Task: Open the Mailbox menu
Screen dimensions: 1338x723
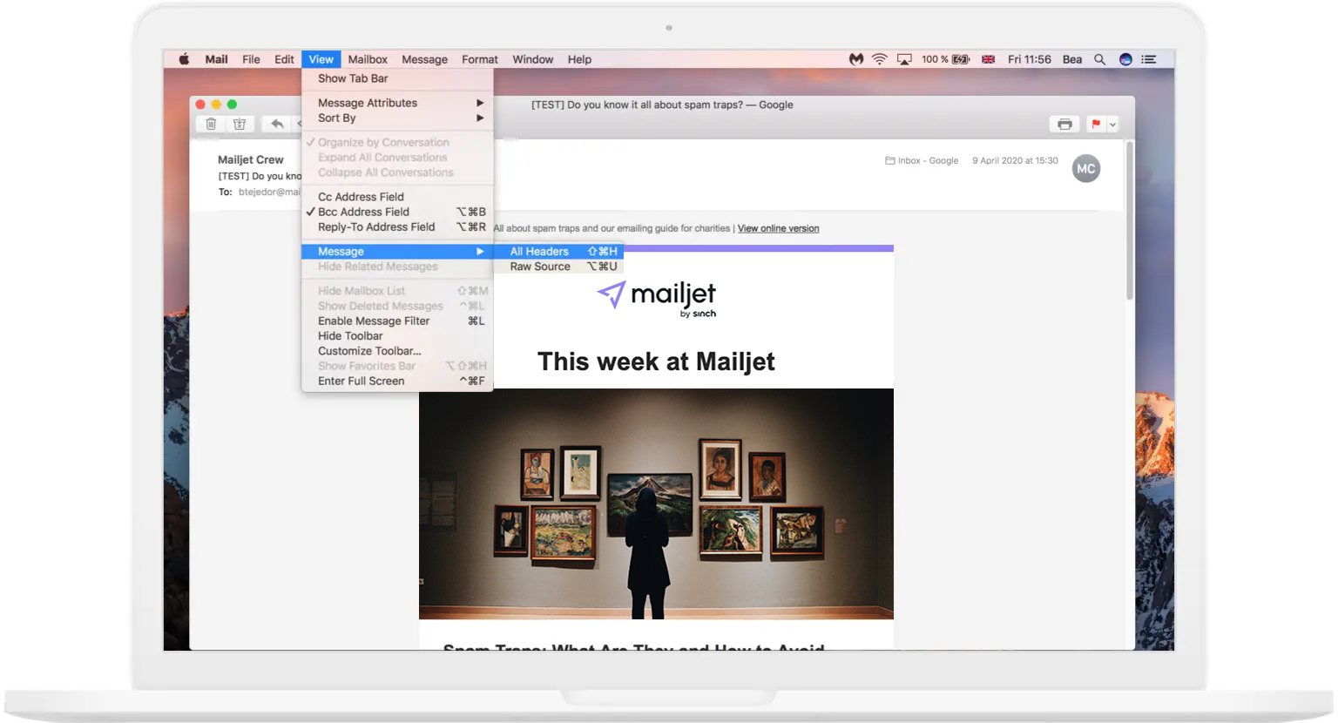Action: tap(368, 59)
